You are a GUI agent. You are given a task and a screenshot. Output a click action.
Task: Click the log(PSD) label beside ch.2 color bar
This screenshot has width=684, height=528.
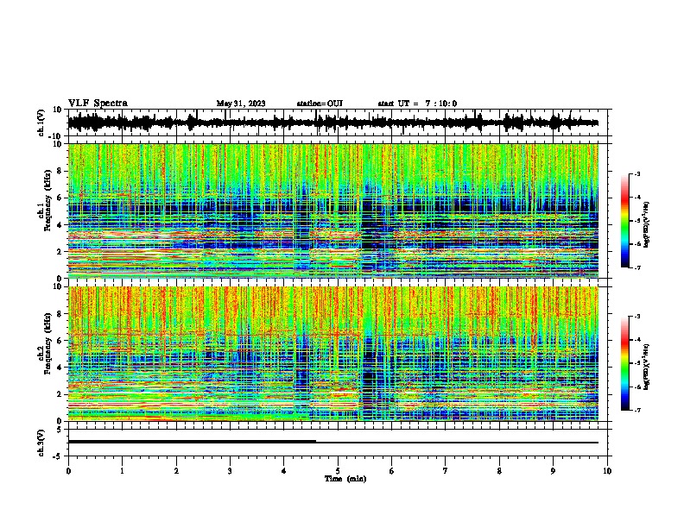pyautogui.click(x=647, y=367)
